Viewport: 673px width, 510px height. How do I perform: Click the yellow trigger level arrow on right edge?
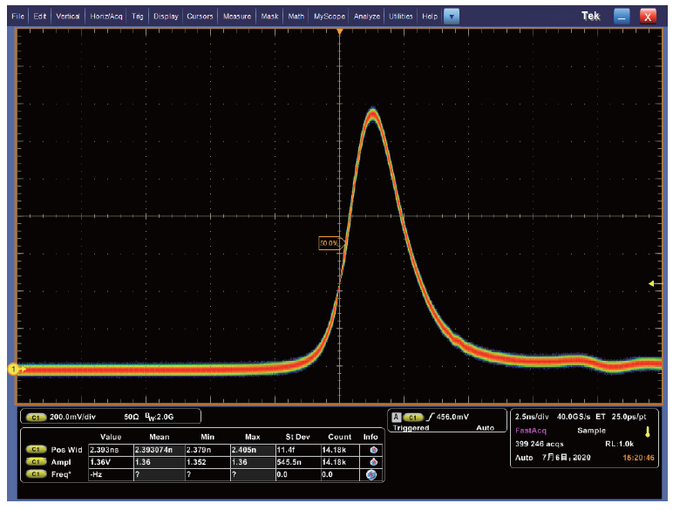654,283
